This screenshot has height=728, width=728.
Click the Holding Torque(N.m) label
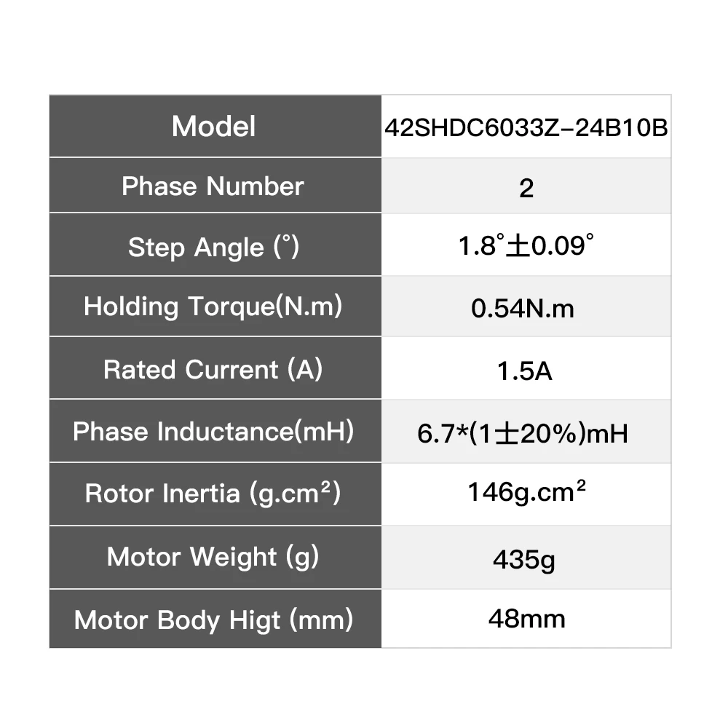point(213,306)
